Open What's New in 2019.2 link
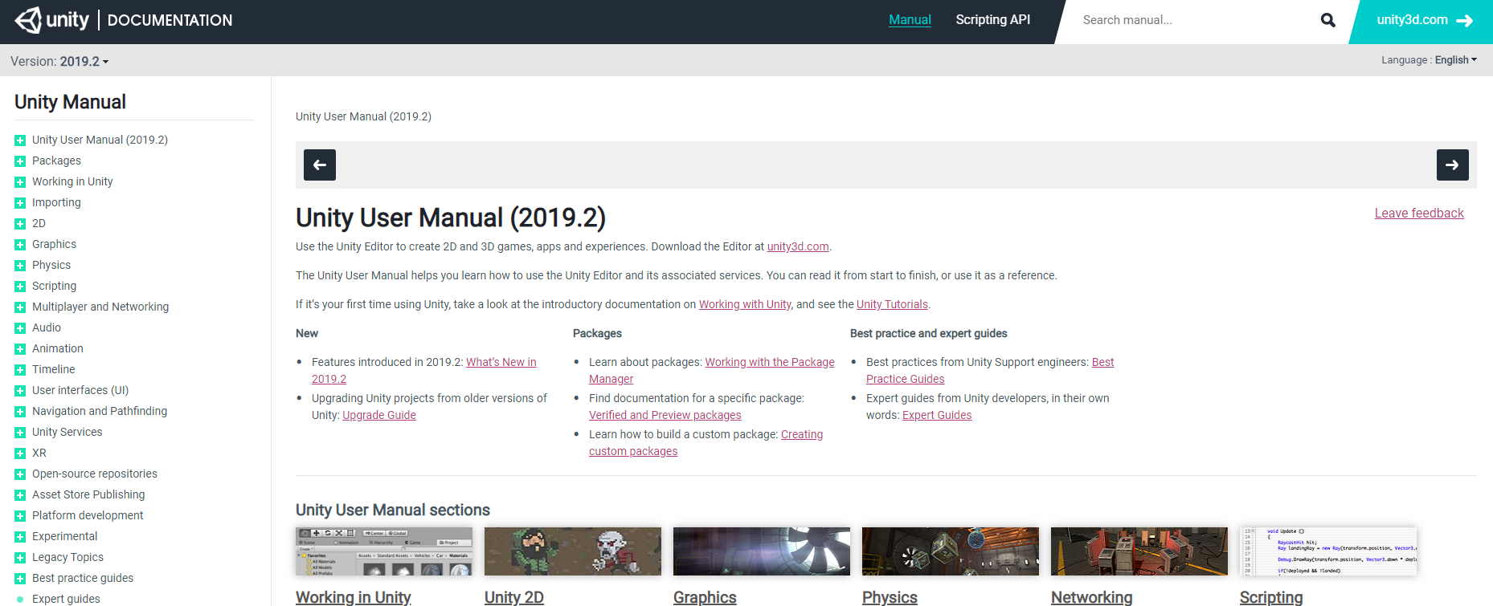Screen dimensions: 1493x606 pos(501,362)
